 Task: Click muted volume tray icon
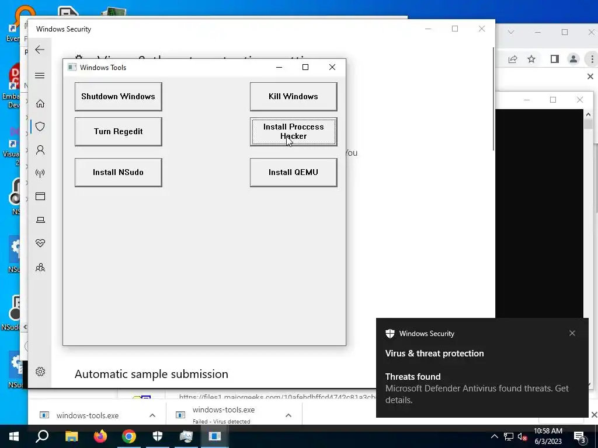click(522, 436)
